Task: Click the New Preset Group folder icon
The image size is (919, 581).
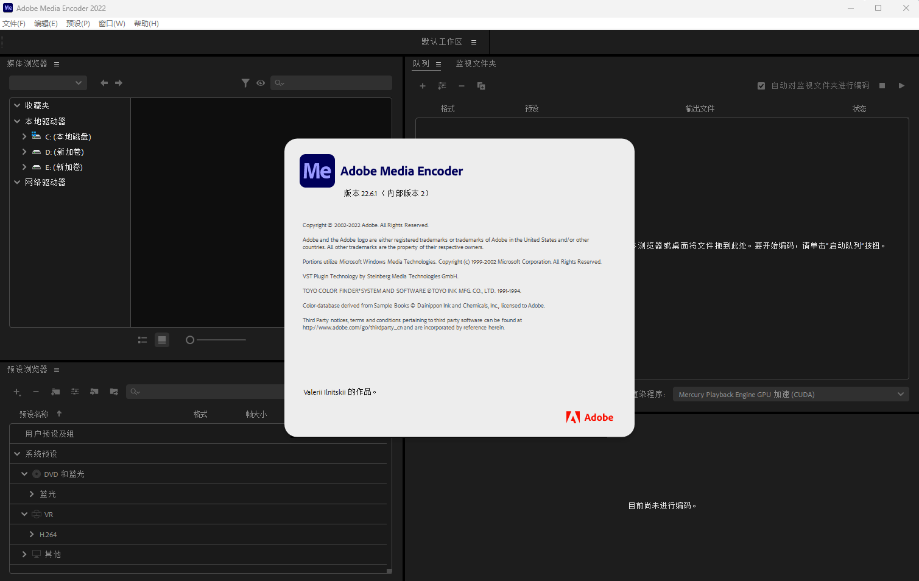Action: coord(55,392)
